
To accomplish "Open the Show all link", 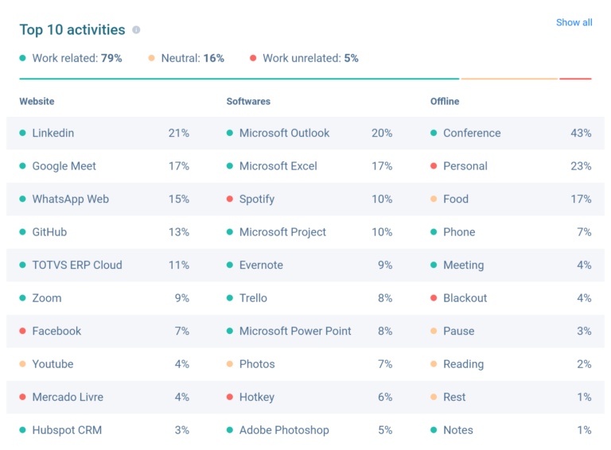I will [x=574, y=22].
